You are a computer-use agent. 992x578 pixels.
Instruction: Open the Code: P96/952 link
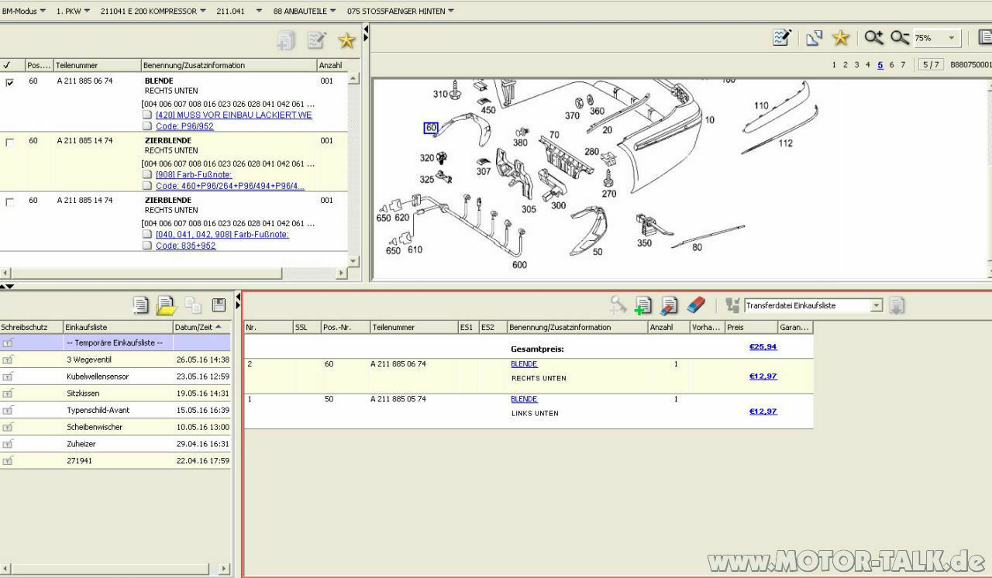click(x=184, y=126)
